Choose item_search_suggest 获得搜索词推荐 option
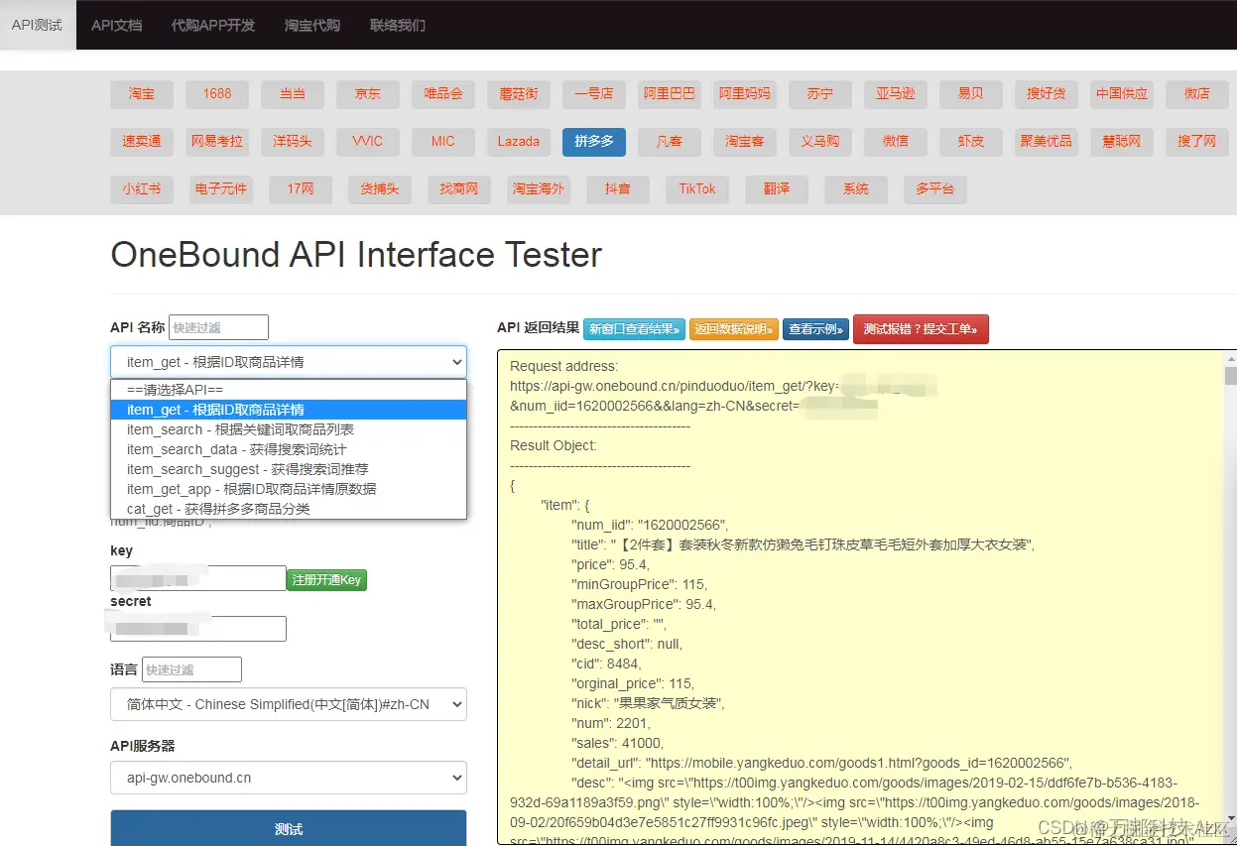The image size is (1237, 846). coord(289,469)
